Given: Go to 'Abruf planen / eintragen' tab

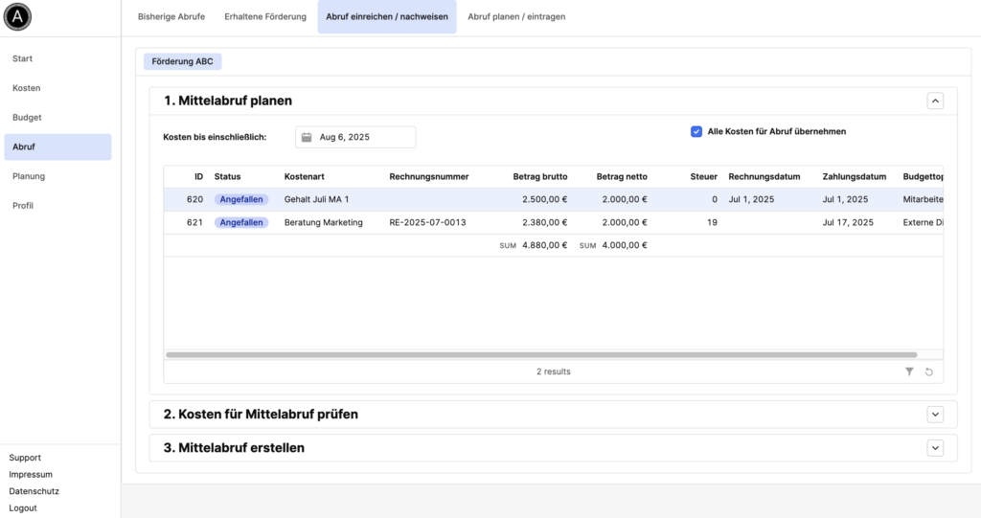Looking at the screenshot, I should point(516,16).
